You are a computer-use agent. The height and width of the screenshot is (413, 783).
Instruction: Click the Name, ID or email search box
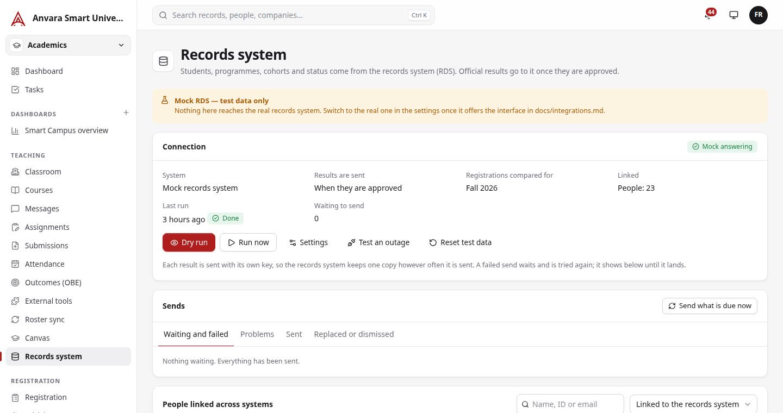[x=570, y=404]
